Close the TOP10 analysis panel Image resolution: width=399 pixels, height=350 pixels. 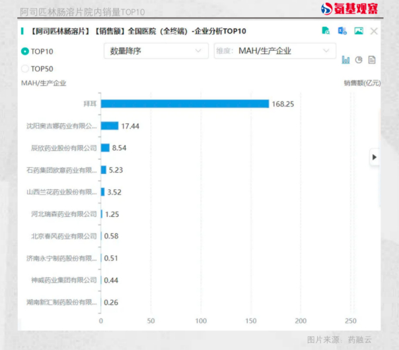point(374,31)
